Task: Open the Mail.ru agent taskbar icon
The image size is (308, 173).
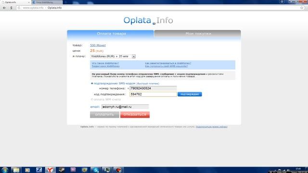Action: (85, 170)
